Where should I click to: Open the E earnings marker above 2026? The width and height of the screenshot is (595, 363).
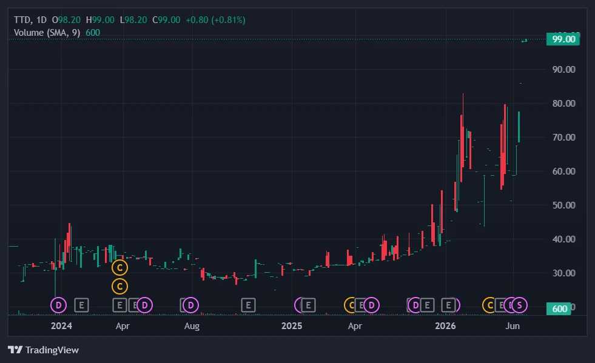coord(448,305)
